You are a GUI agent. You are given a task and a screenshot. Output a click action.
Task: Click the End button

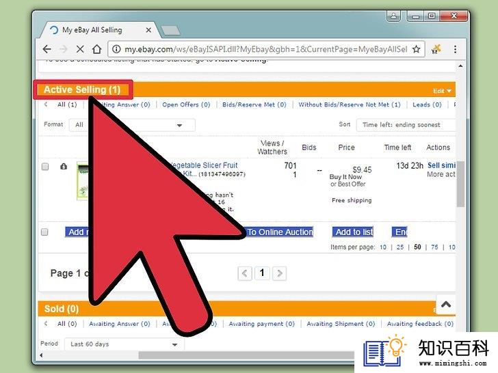coord(400,232)
